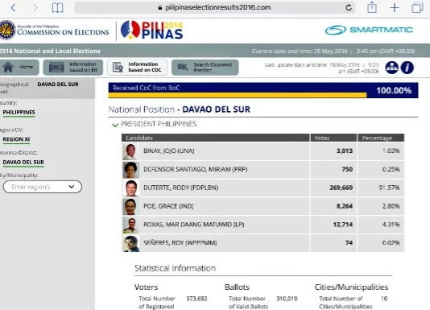Select Information based on COC tab

[137, 67]
